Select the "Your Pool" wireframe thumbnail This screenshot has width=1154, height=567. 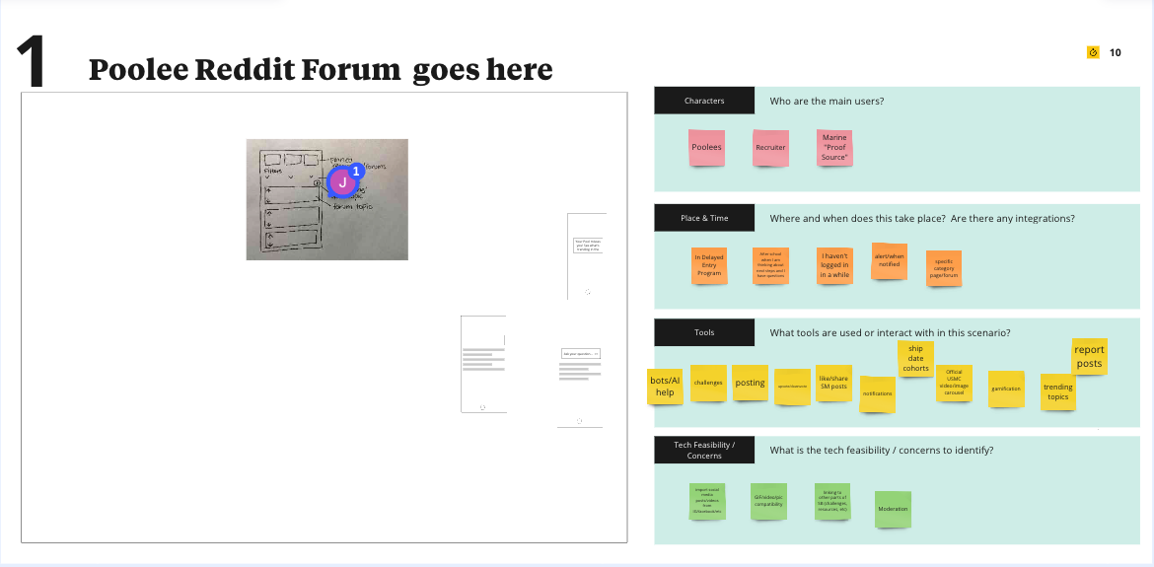pyautogui.click(x=587, y=256)
